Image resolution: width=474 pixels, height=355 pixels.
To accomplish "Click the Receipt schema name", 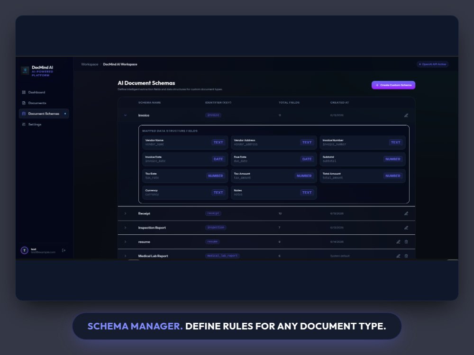I will [144, 213].
